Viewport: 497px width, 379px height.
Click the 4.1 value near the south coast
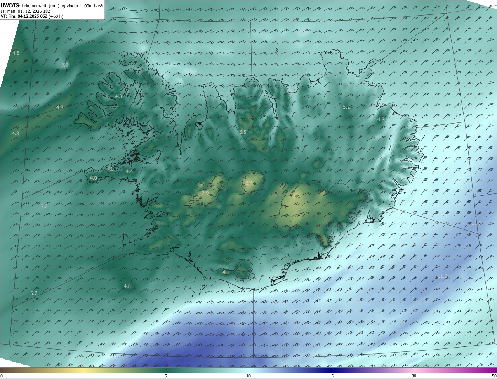(x=226, y=272)
